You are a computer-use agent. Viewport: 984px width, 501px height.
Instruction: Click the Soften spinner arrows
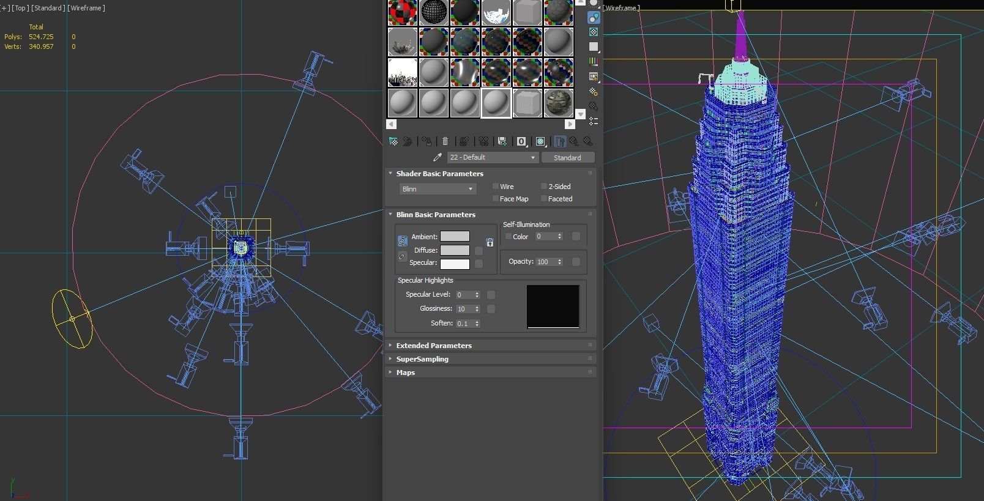pos(477,324)
